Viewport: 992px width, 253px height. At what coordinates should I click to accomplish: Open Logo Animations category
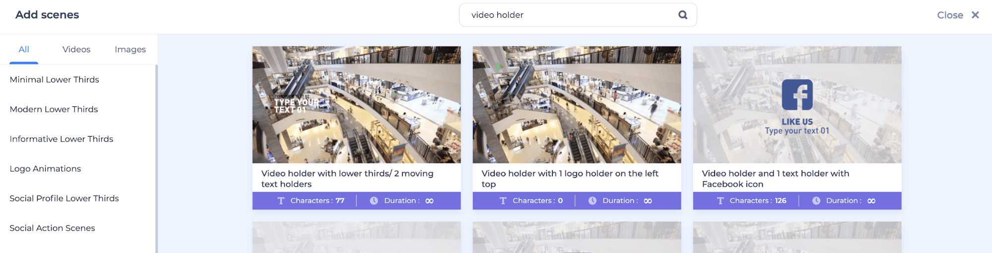45,169
